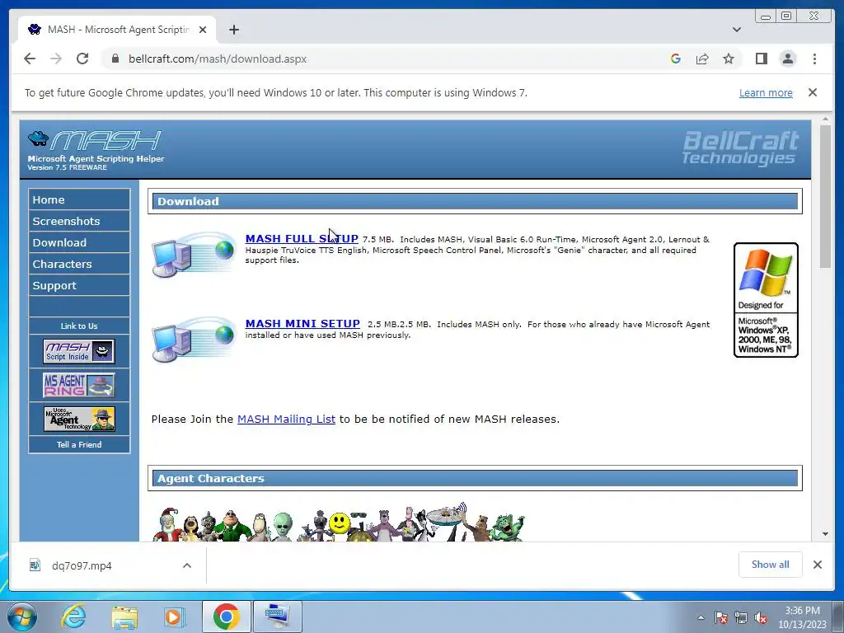Click the Agent Characters group image
Screen dimensions: 844x633
coord(339,522)
